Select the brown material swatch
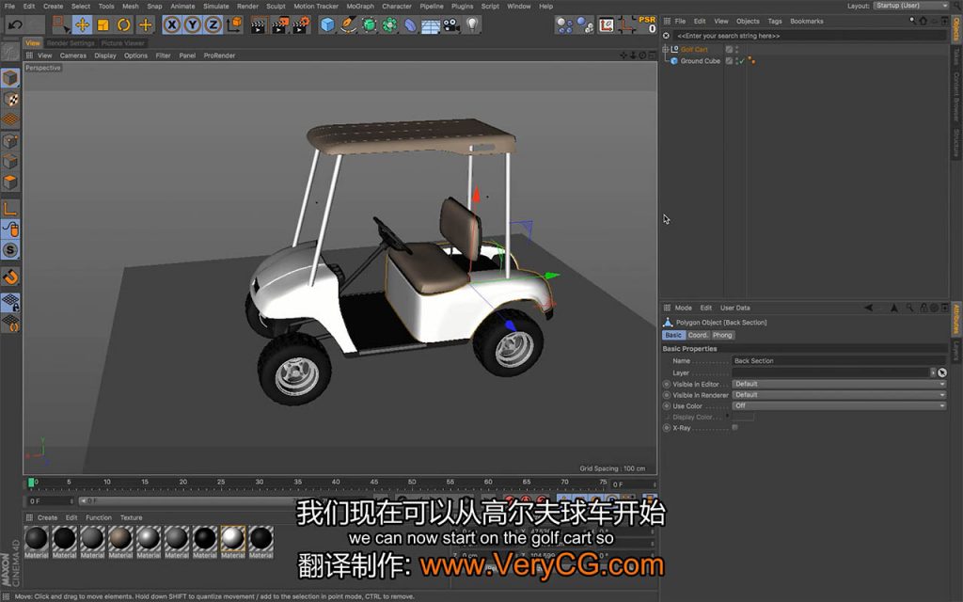This screenshot has width=963, height=602. pos(120,538)
